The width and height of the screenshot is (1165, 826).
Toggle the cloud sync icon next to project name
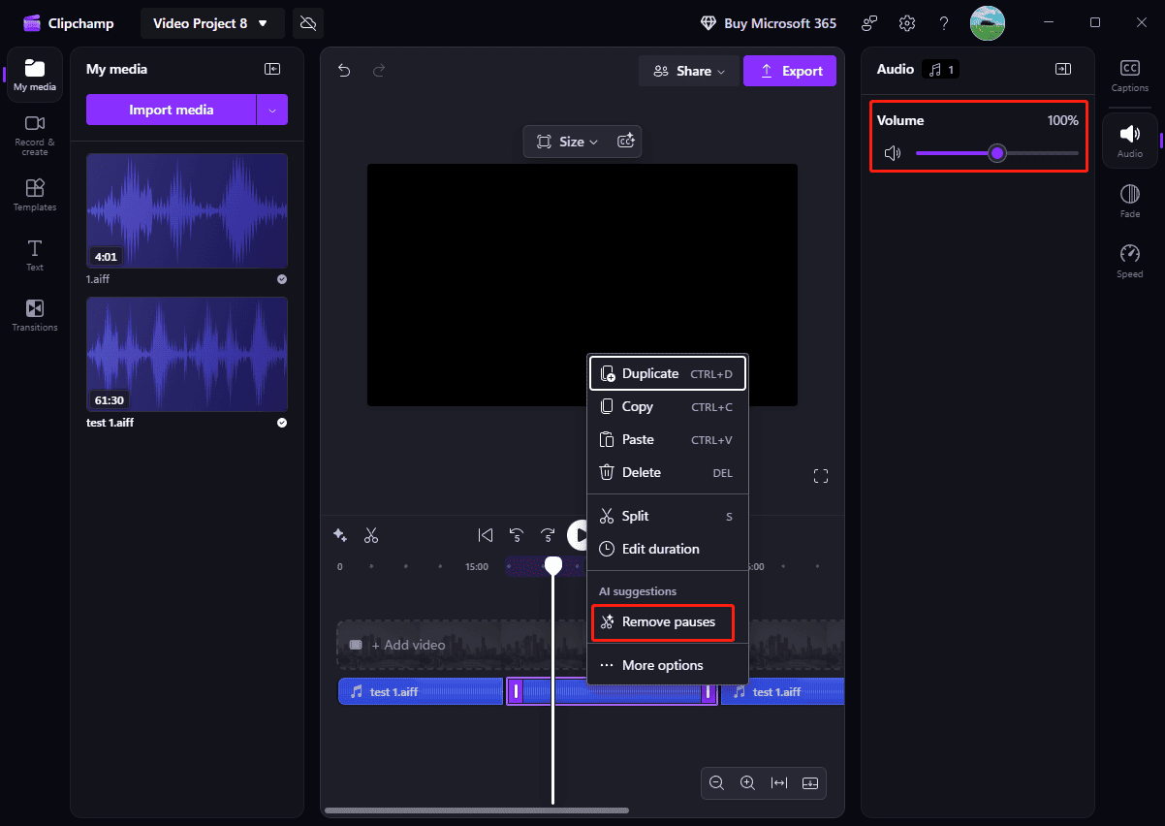click(x=307, y=22)
